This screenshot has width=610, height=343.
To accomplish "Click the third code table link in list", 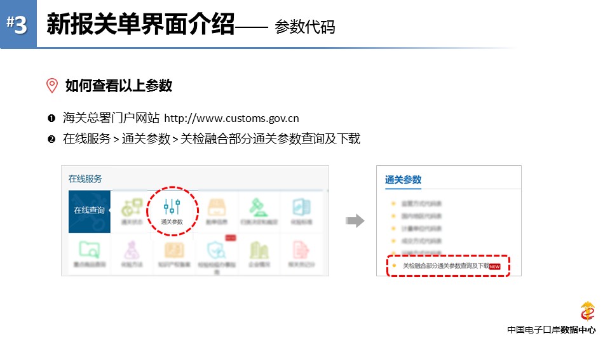I will click(x=422, y=229).
